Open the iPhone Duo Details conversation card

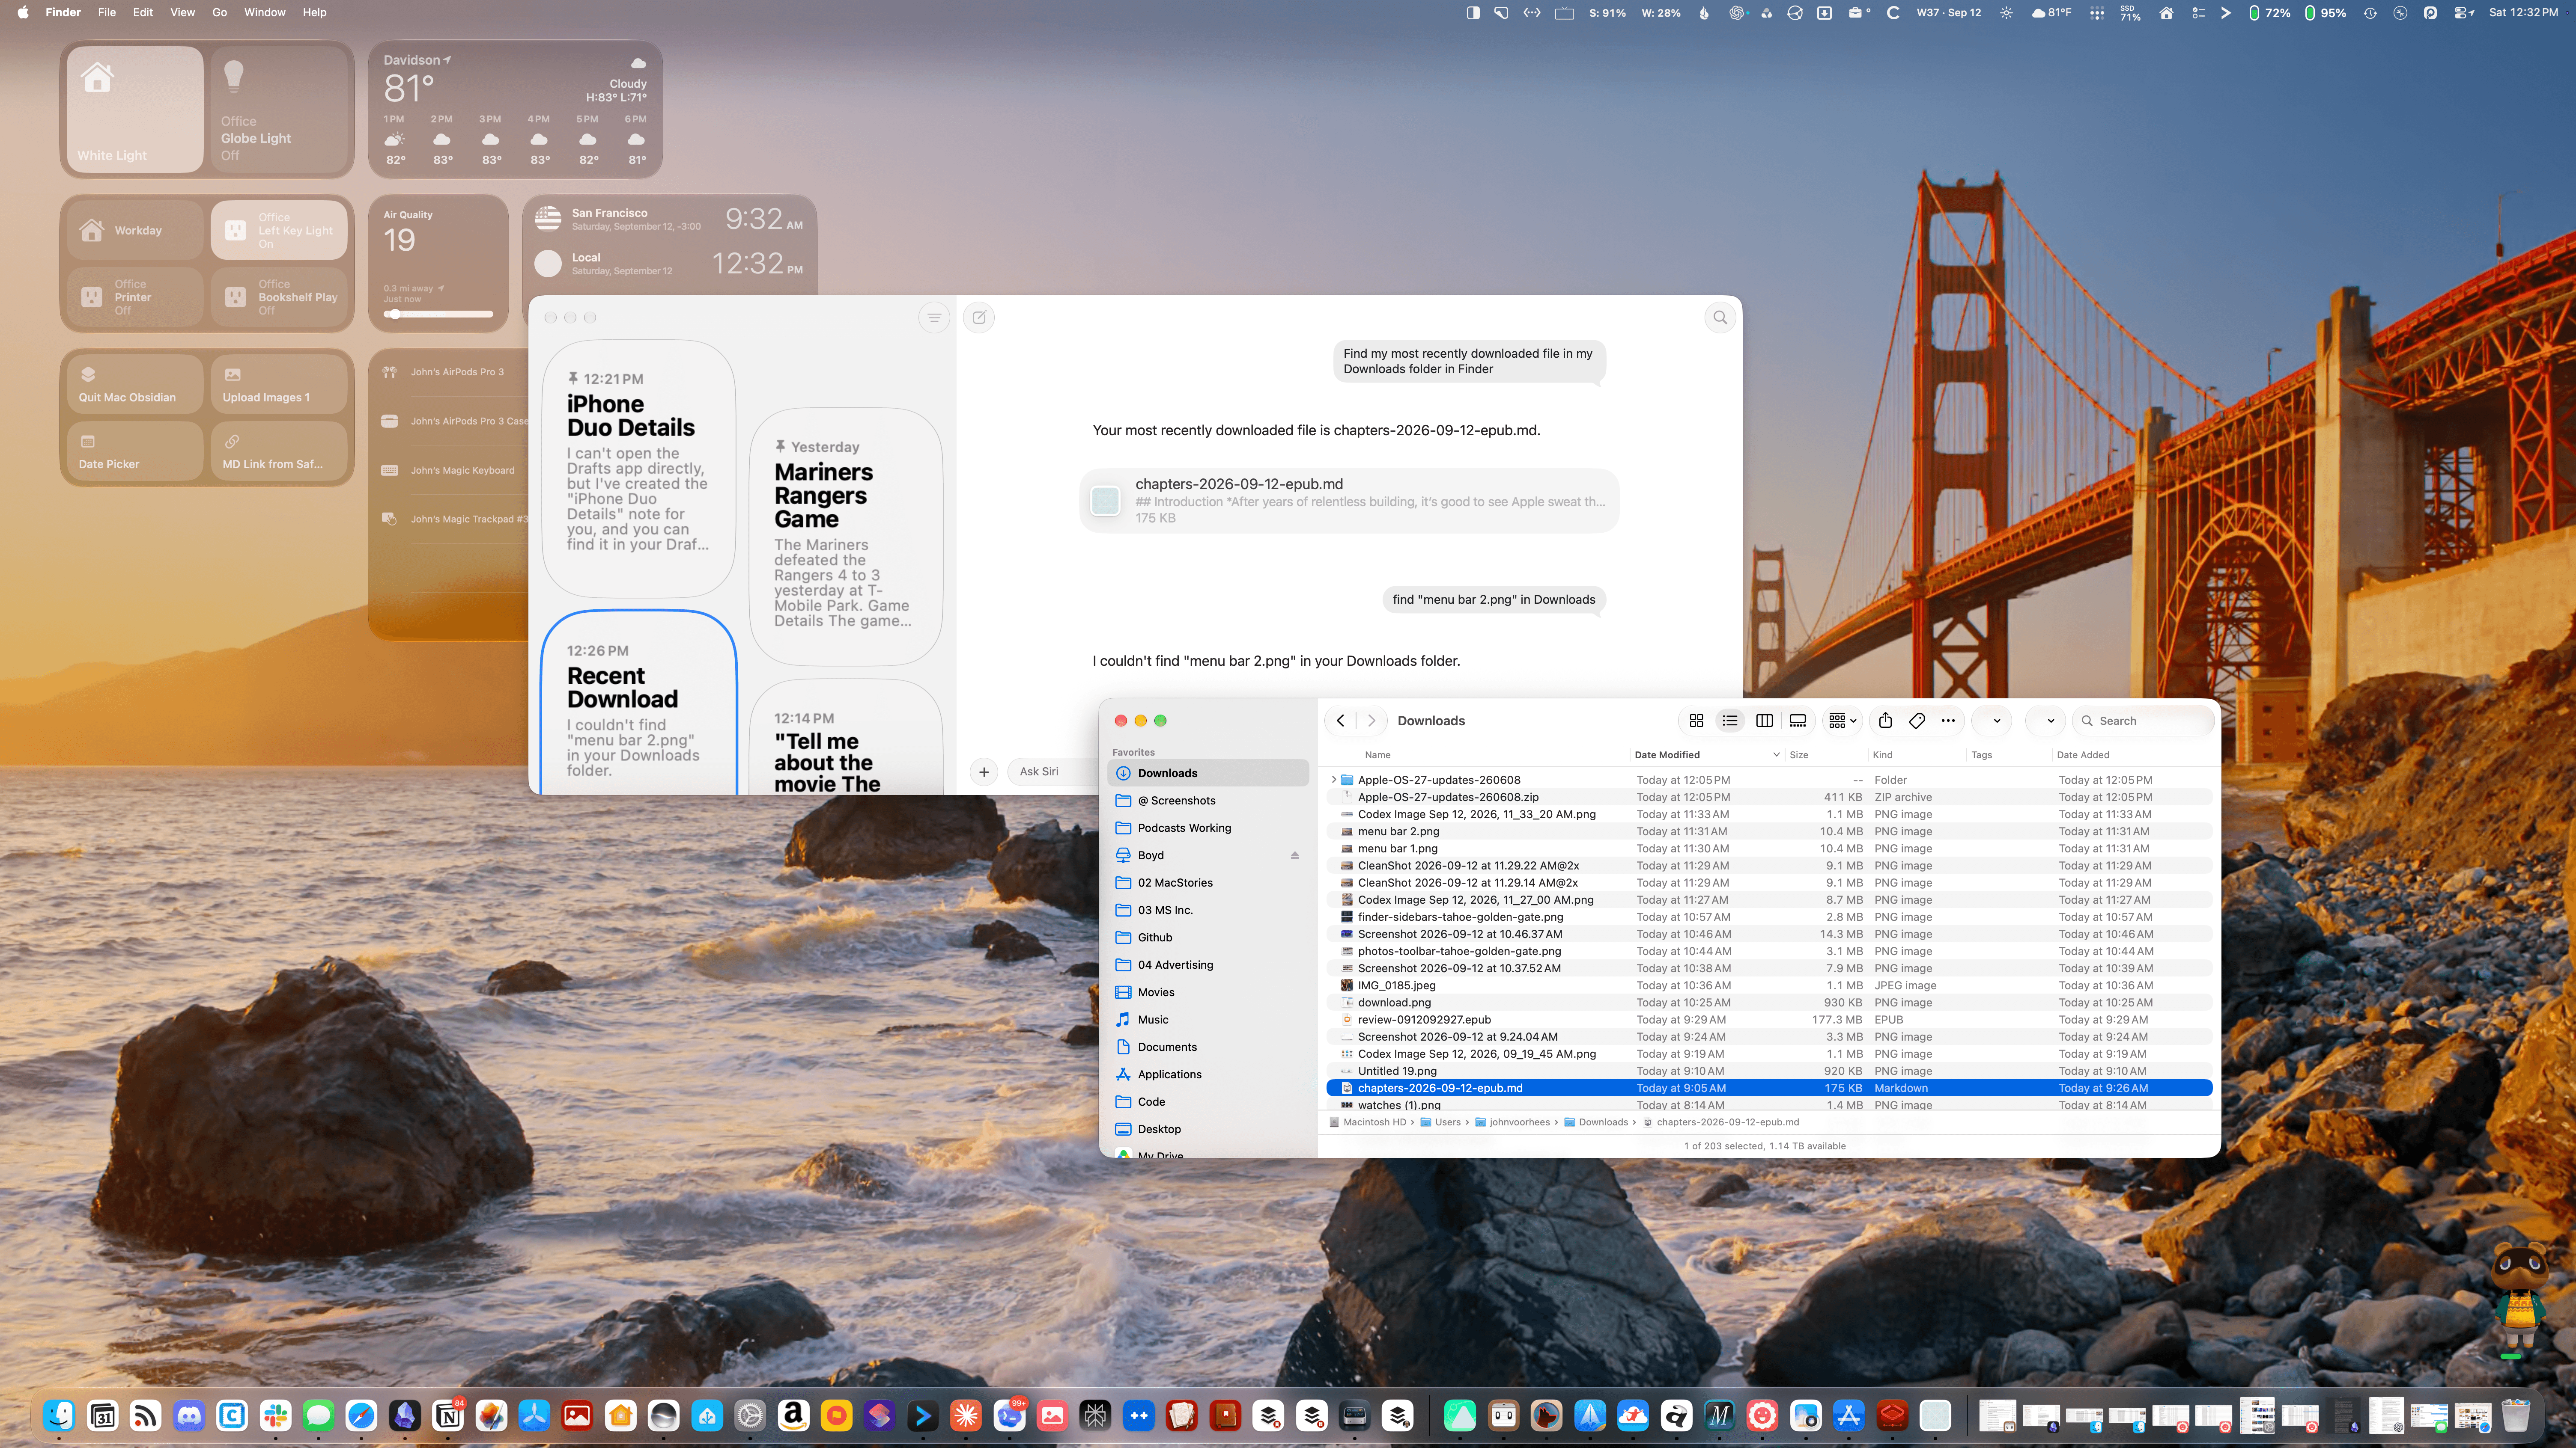click(638, 469)
